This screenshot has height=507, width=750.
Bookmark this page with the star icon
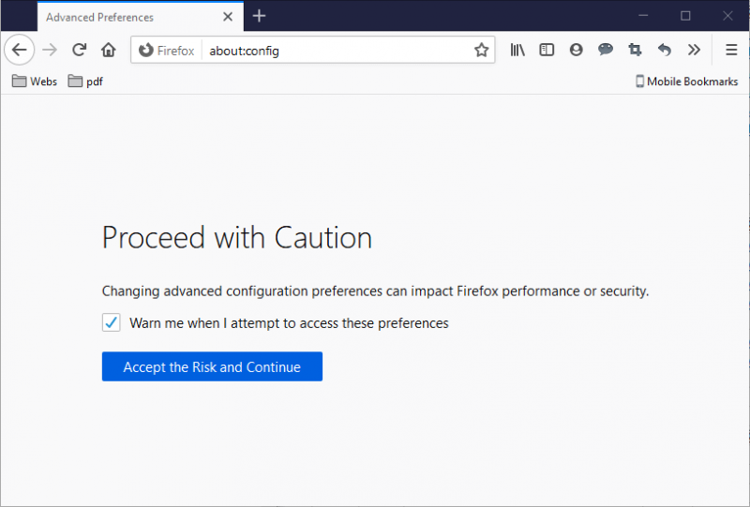tap(481, 51)
